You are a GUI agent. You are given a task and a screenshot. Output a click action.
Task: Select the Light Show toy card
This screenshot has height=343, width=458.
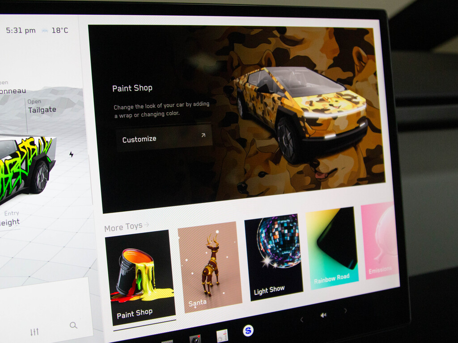(273, 257)
